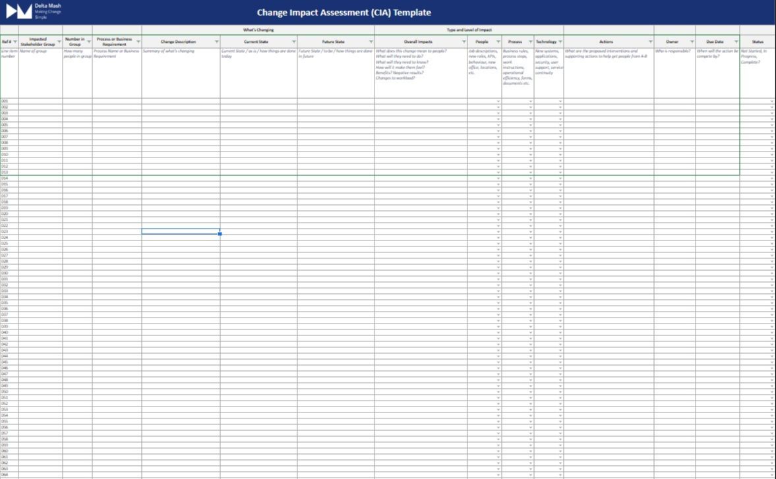Viewport: 776px width, 479px height.
Task: Open the Owner column filter arrow
Action: coord(692,42)
